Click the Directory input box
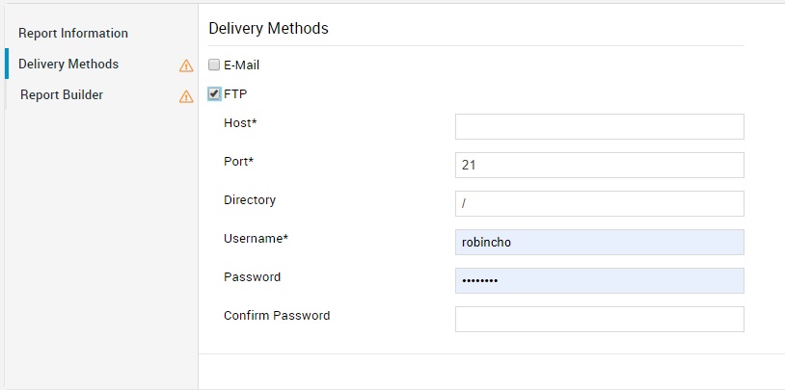Screen dimensions: 785x390 [x=599, y=204]
